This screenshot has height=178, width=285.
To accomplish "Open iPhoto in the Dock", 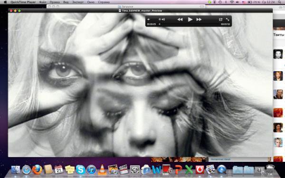I will coord(113,169).
